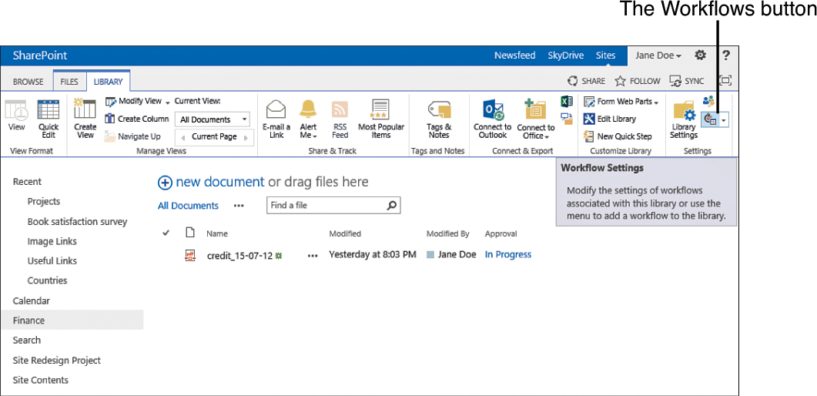Select the LIBRARY ribbon tab
This screenshot has height=396, width=817.
click(x=109, y=82)
